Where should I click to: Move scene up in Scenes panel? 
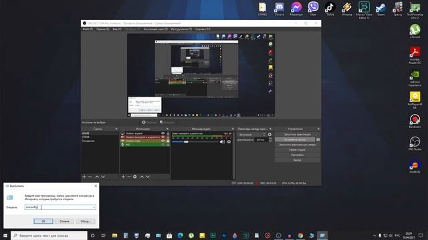[x=97, y=177]
